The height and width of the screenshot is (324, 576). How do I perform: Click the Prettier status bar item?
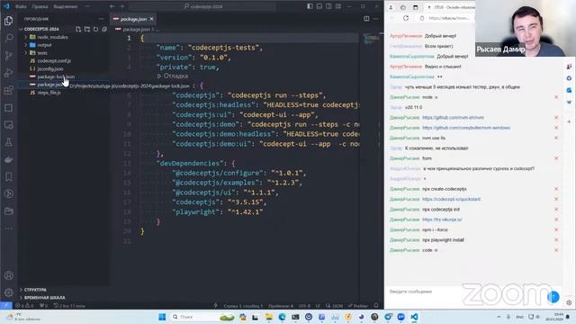pos(358,306)
